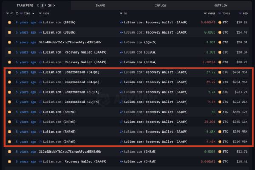
Task: Click BTC token icon in $19.36 row
Action: coord(220,22)
